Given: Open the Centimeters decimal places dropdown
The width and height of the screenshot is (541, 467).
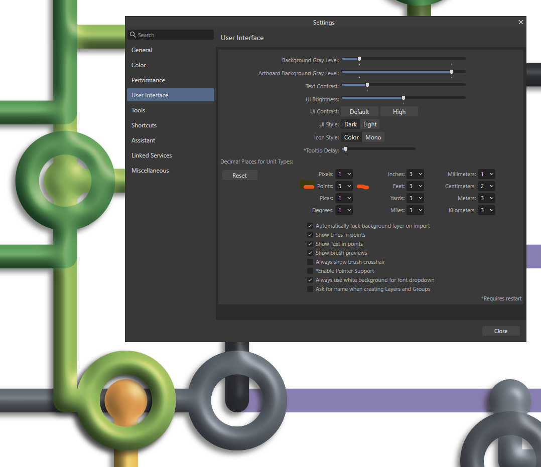Looking at the screenshot, I should point(486,186).
